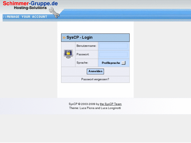Click the Benutzername: label
This screenshot has width=191, height=143.
[86, 46]
